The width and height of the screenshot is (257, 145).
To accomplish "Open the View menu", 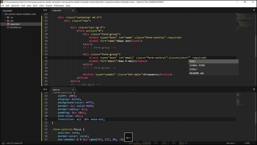I will click(x=29, y=6).
